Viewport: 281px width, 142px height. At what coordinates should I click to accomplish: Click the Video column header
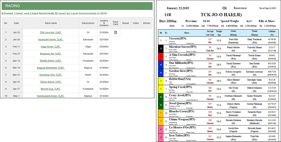click(136, 23)
